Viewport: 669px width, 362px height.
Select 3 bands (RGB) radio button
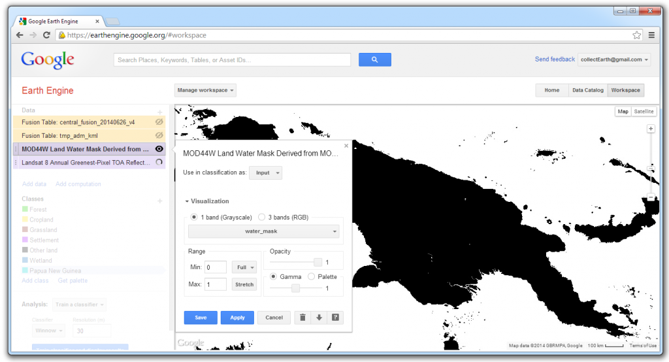(x=261, y=217)
